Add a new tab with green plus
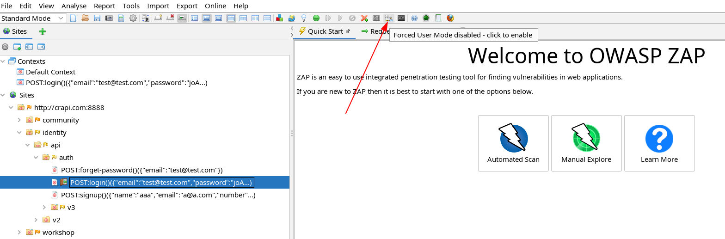The width and height of the screenshot is (725, 239). pos(43,31)
